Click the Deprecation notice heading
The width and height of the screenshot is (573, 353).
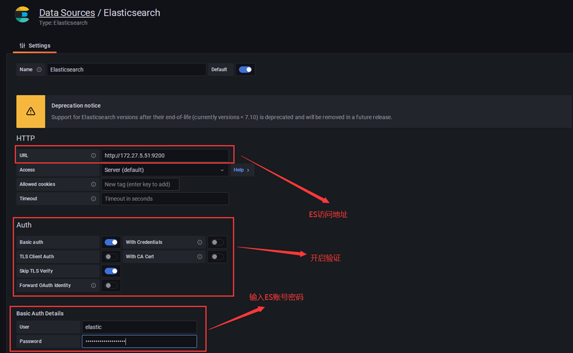pyautogui.click(x=76, y=106)
